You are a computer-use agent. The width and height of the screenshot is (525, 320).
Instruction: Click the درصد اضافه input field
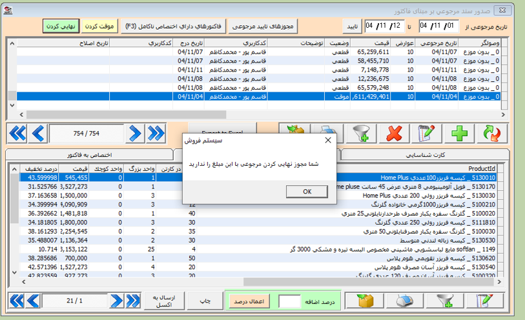coord(289,301)
